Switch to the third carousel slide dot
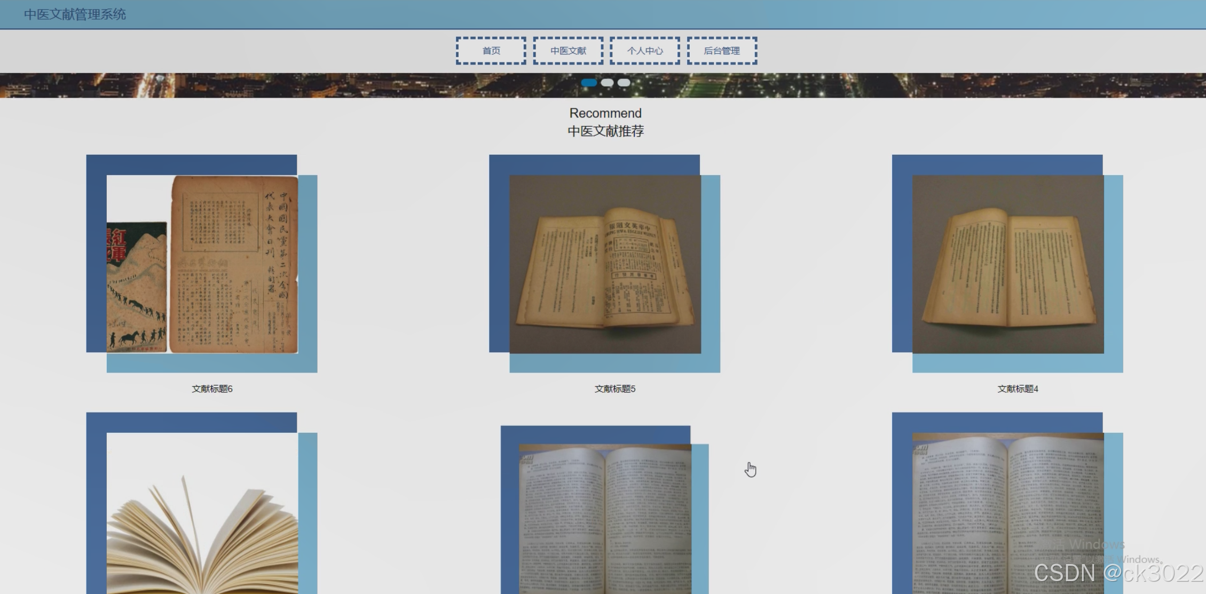Viewport: 1206px width, 594px height. (x=624, y=83)
